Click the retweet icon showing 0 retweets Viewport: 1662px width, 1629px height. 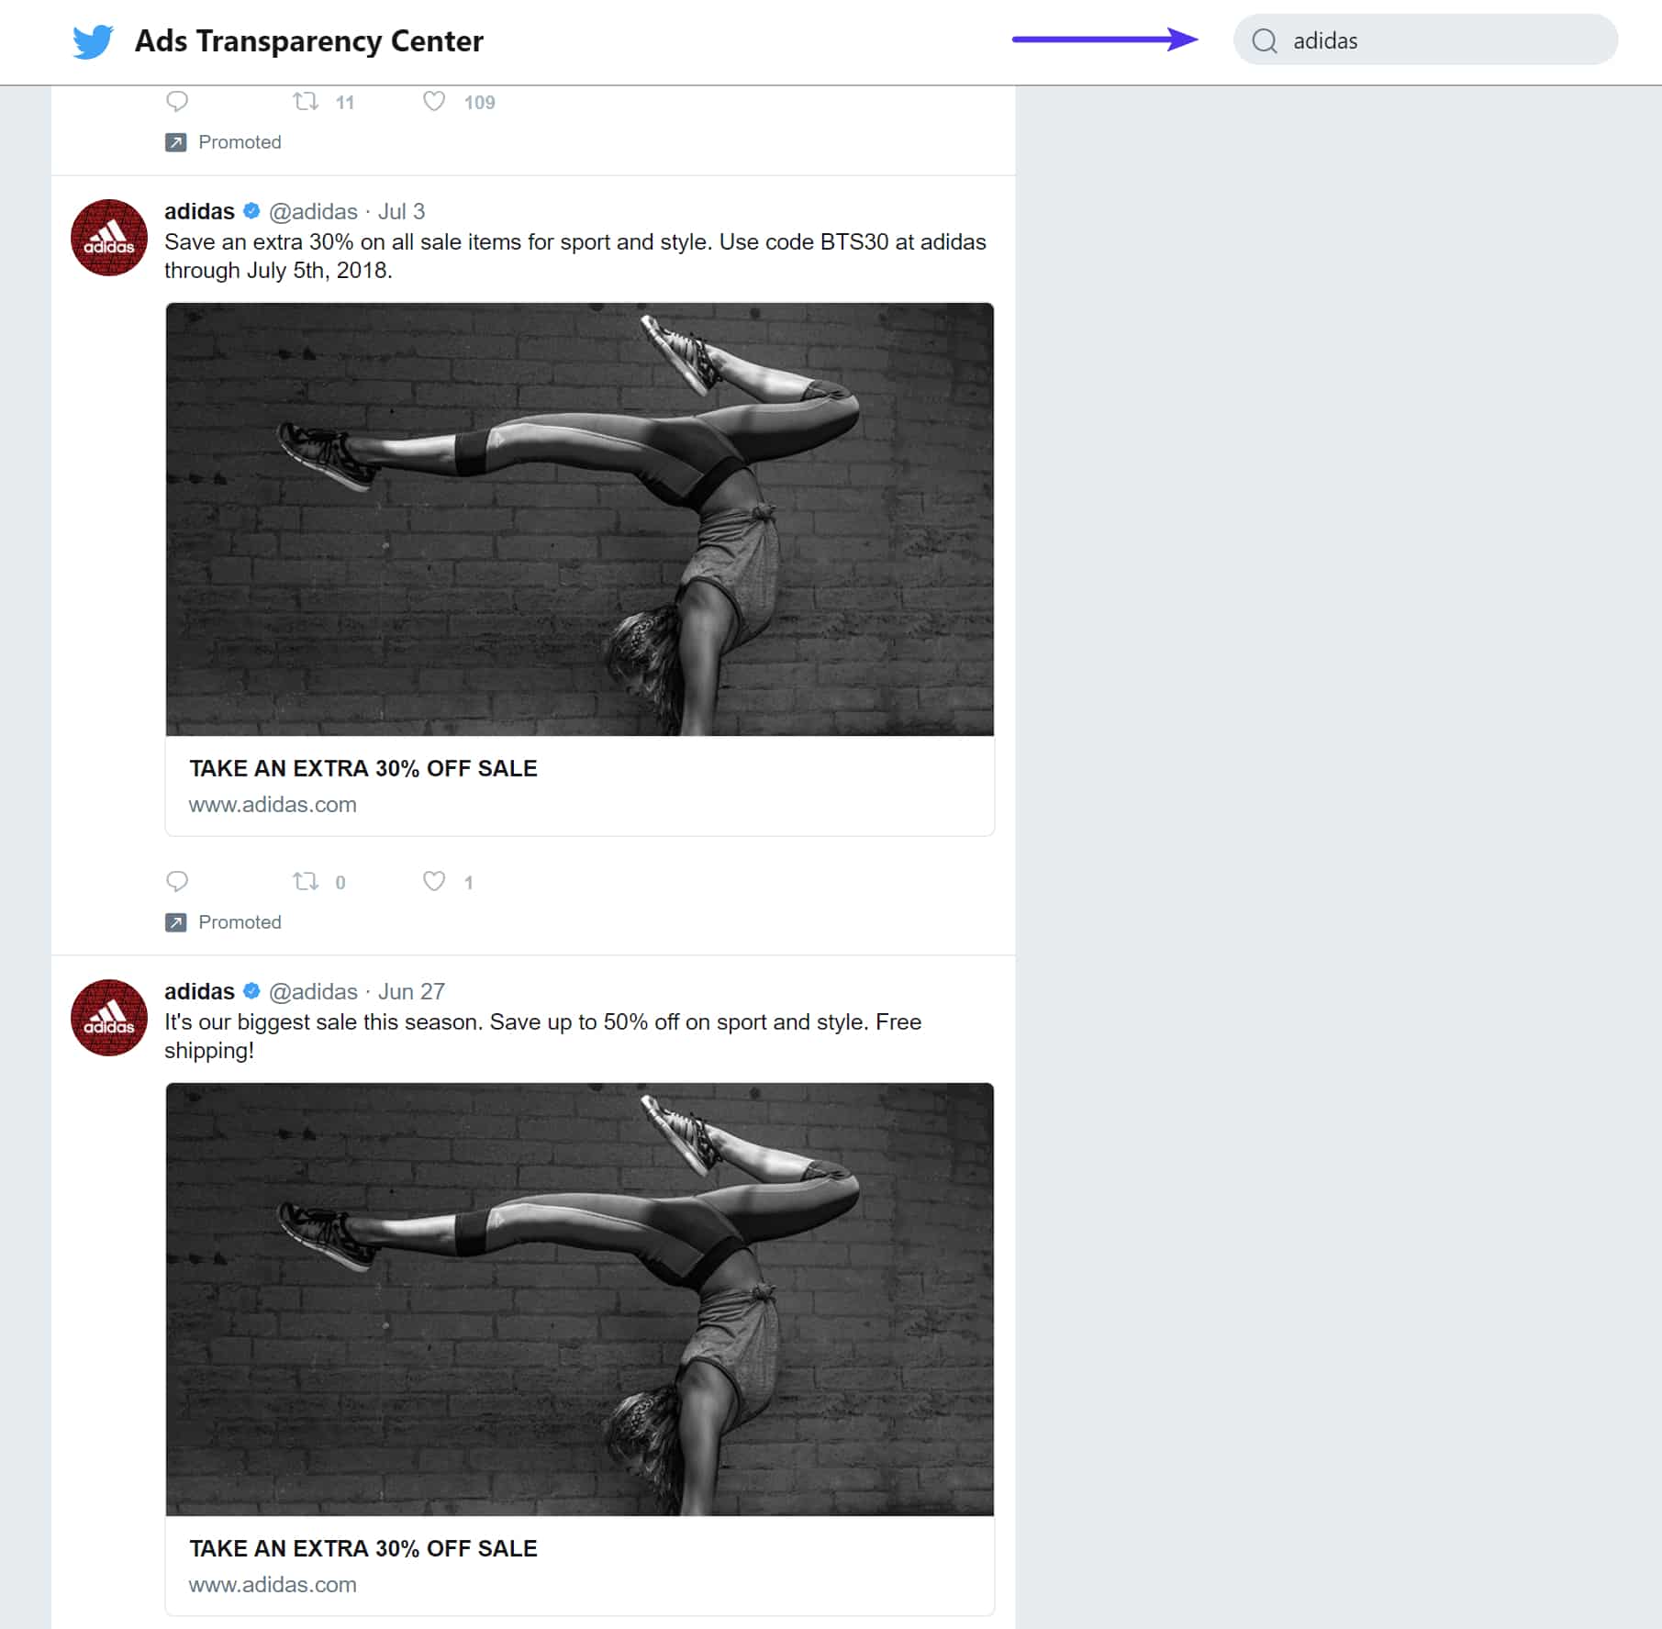point(307,882)
